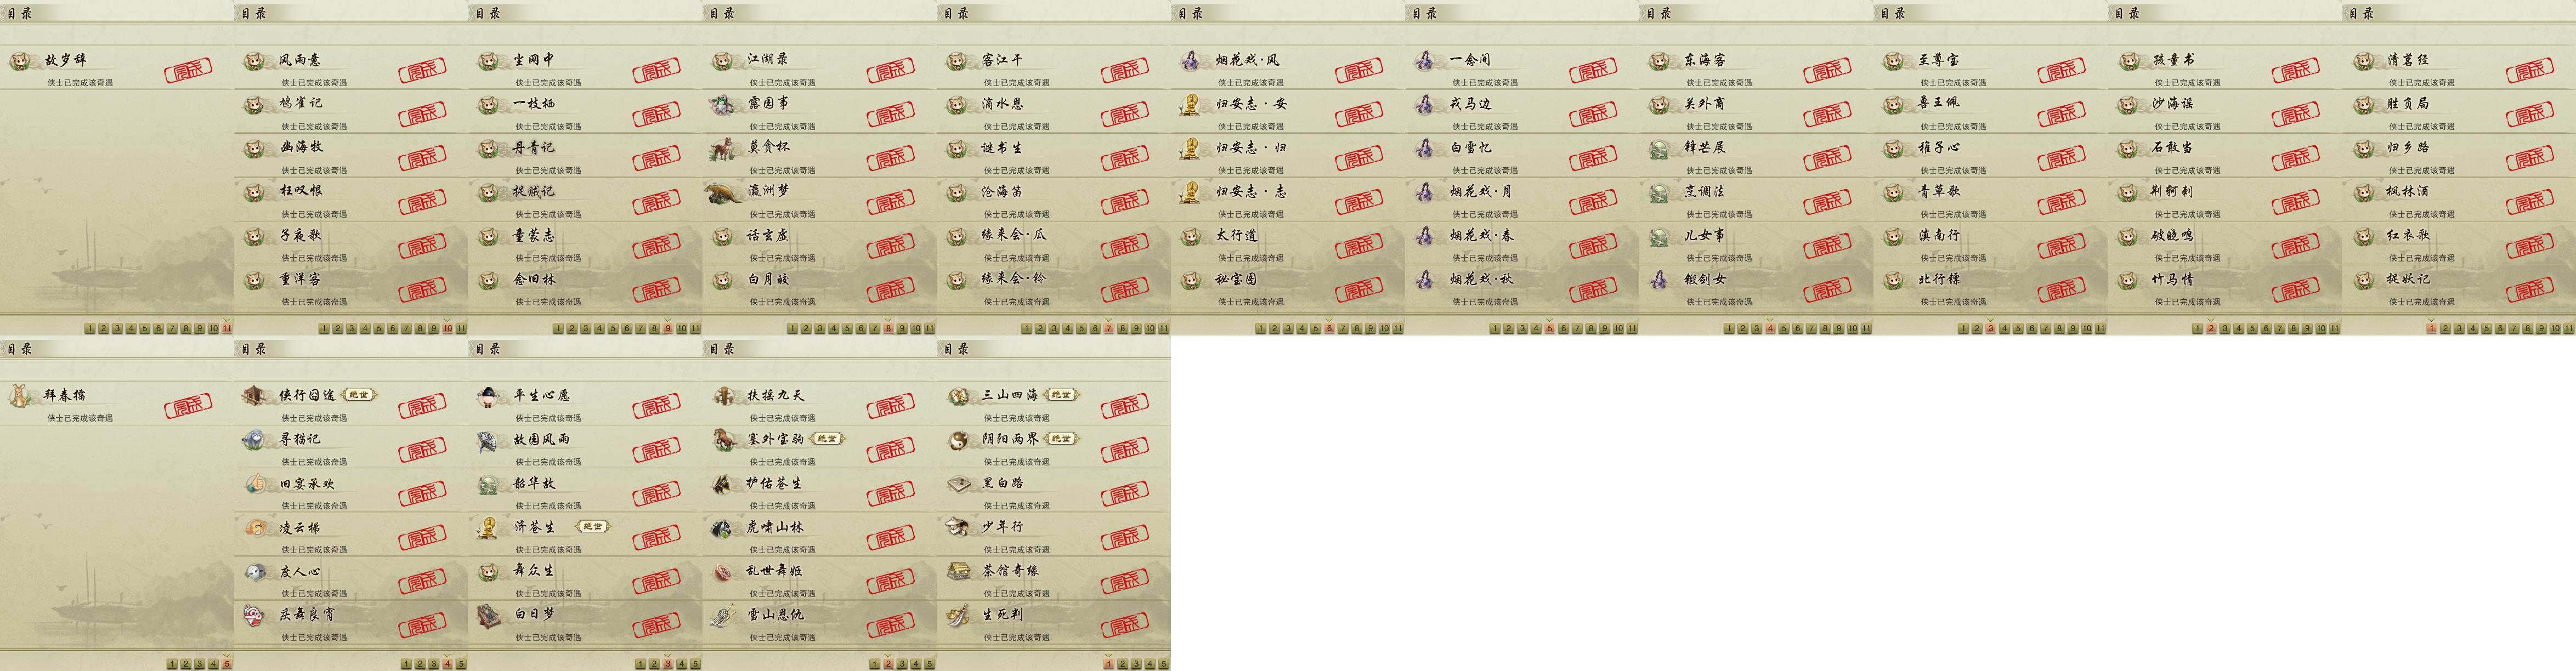Screen dimensions: 2576x671
Task: Click the horse icon next to 塞外宝驹
Action: click(x=724, y=440)
